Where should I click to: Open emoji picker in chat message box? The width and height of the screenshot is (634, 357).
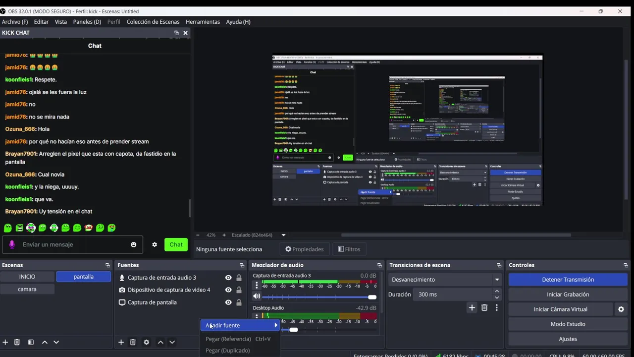[x=133, y=244]
